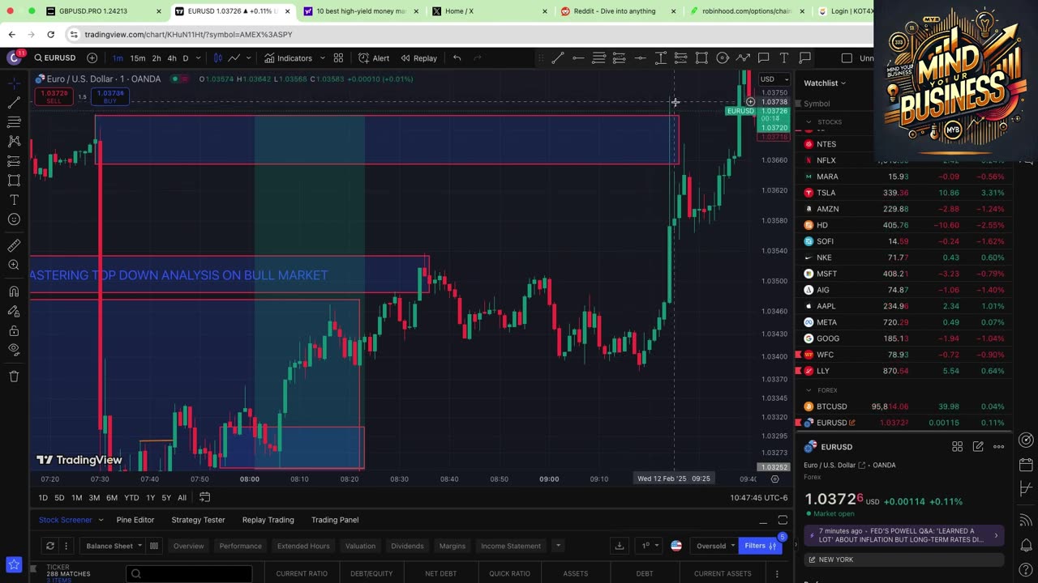Image resolution: width=1038 pixels, height=583 pixels.
Task: Select the crosshair cursor tool in left sidebar
Action: (14, 83)
